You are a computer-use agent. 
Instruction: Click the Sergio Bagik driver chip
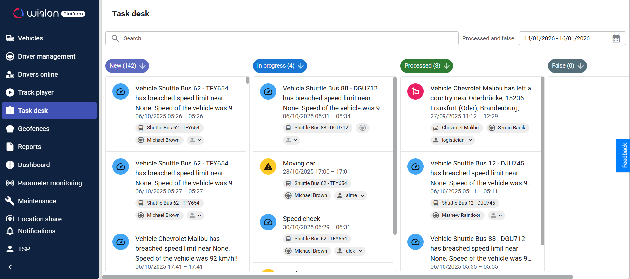click(507, 128)
